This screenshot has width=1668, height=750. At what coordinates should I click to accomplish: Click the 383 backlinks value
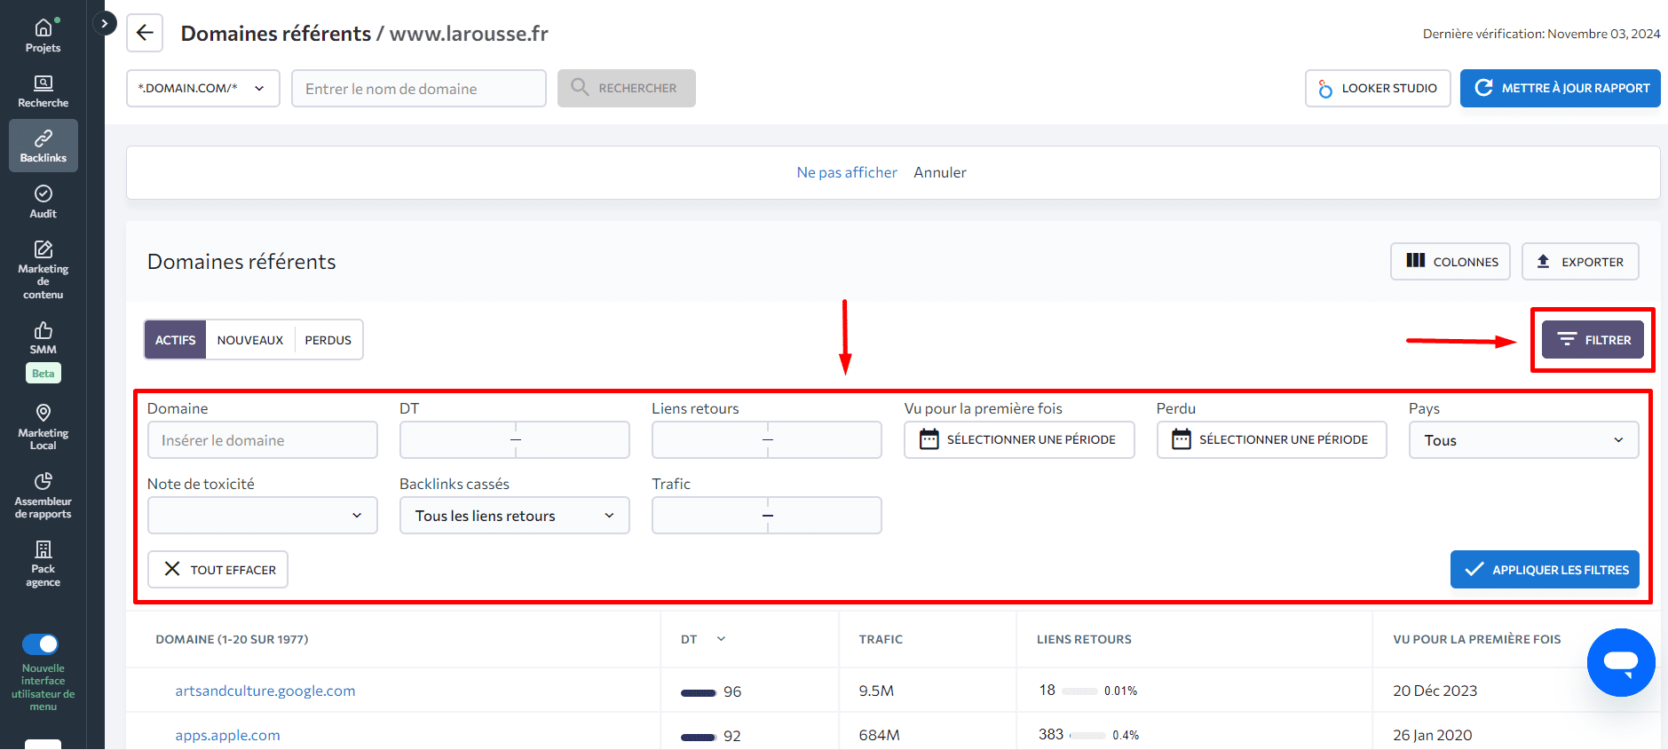point(1051,734)
